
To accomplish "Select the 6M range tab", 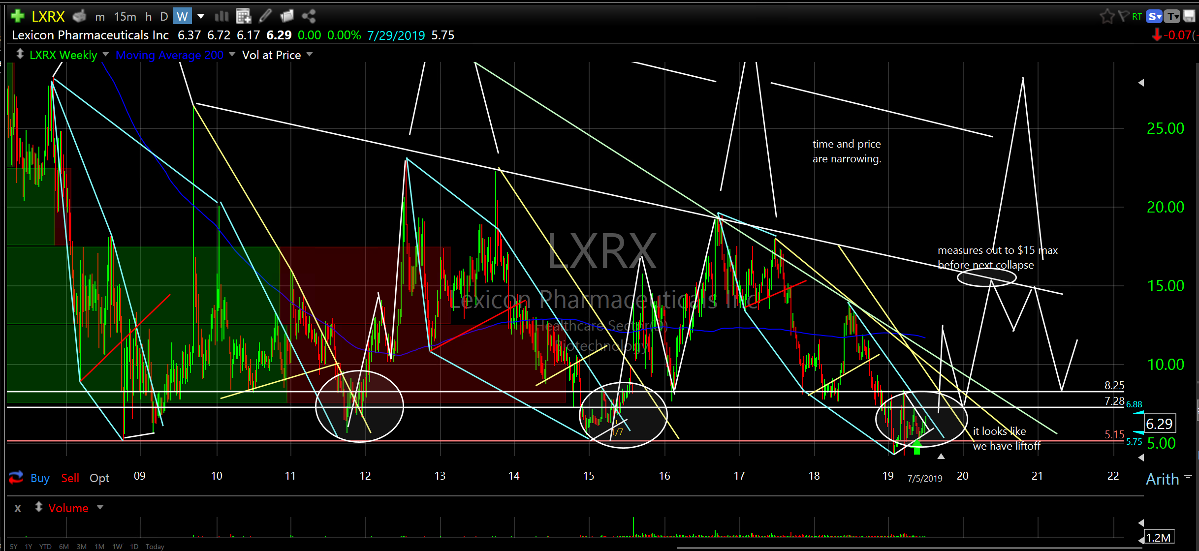I will [x=63, y=547].
